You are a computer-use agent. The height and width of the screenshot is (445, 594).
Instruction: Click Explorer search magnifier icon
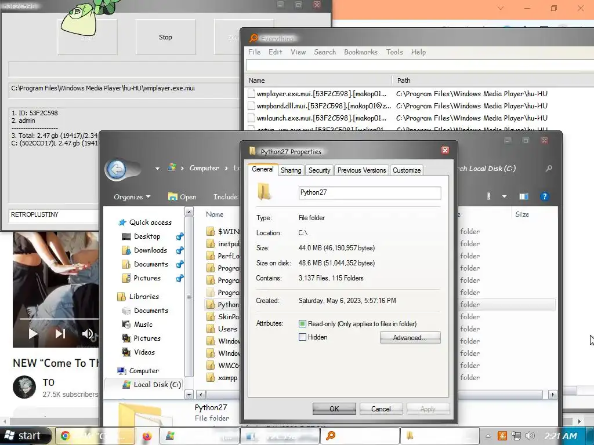(549, 168)
